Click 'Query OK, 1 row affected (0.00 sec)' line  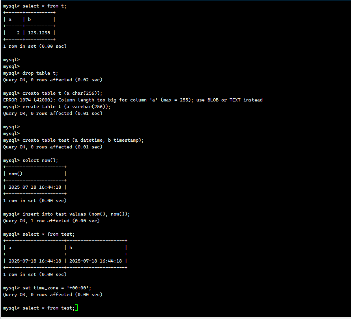pos(51,221)
